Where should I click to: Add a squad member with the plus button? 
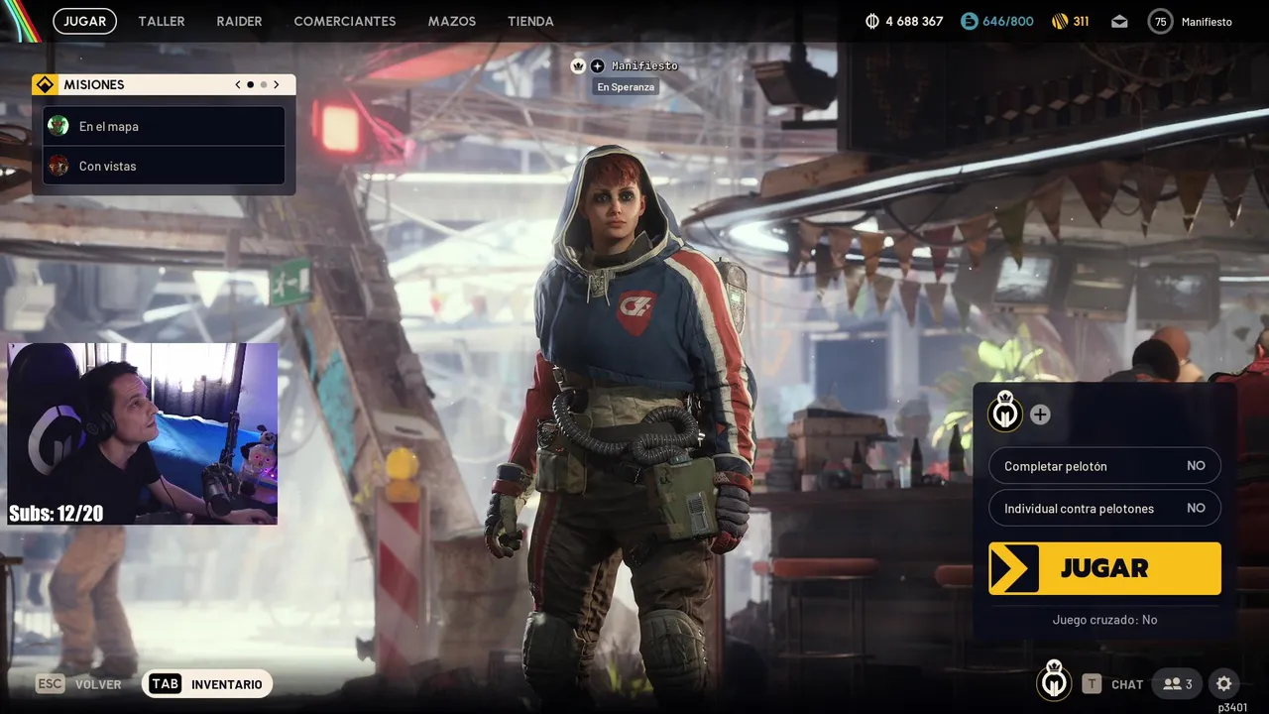(1039, 415)
